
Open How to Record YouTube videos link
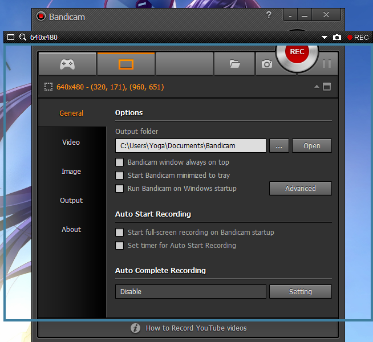pyautogui.click(x=196, y=328)
